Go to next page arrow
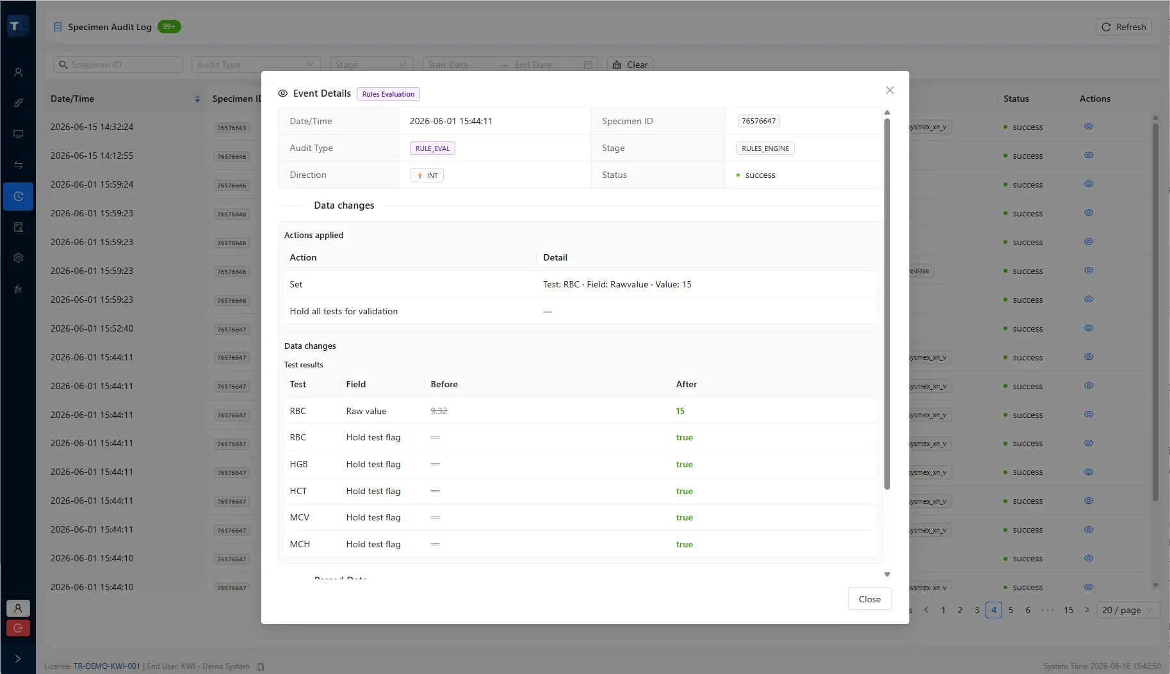 [1087, 610]
